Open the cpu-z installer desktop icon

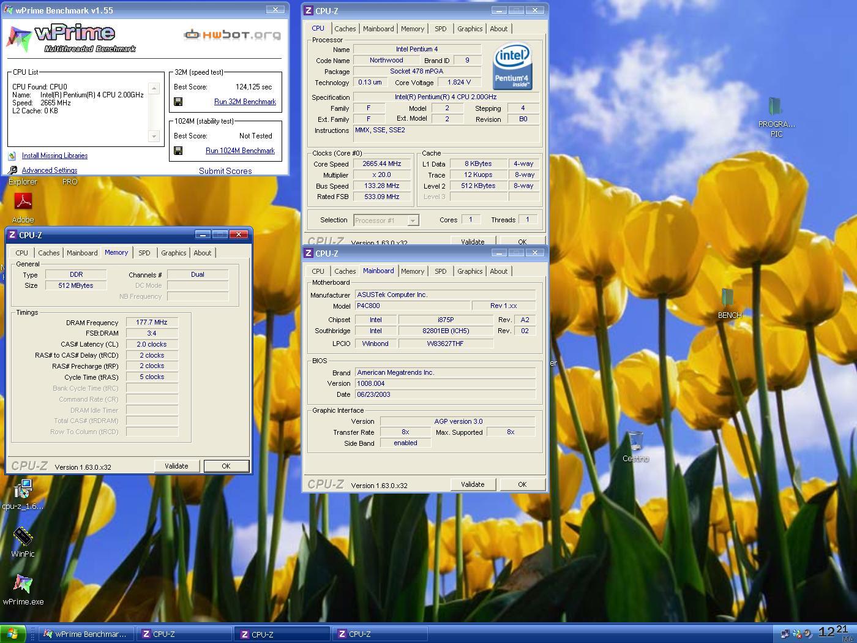tap(23, 489)
